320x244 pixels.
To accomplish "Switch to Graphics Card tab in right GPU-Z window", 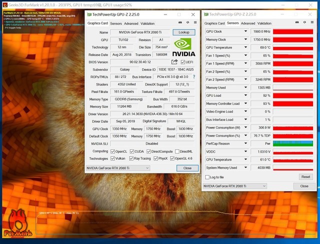I will [214, 23].
